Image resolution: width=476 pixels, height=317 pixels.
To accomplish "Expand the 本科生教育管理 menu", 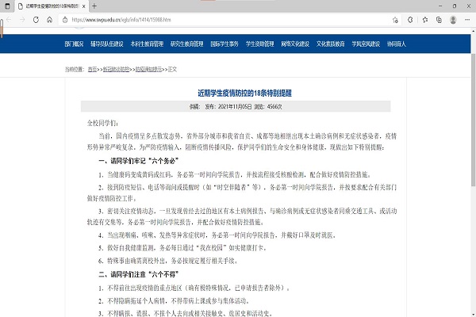I will pos(148,43).
